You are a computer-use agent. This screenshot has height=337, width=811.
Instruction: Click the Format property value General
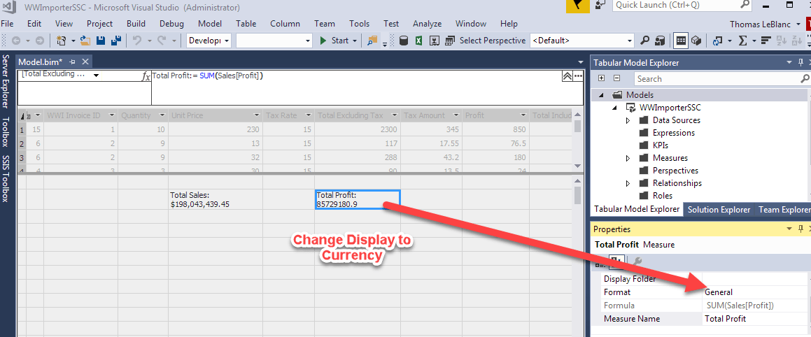pyautogui.click(x=755, y=292)
